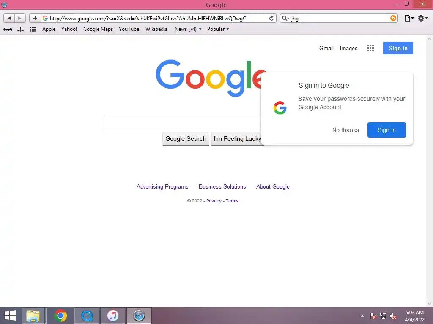
Task: Open iTunes from the taskbar
Action: coord(112,316)
